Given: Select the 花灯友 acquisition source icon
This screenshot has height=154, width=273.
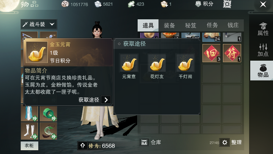Looking at the screenshot, I should [157, 63].
